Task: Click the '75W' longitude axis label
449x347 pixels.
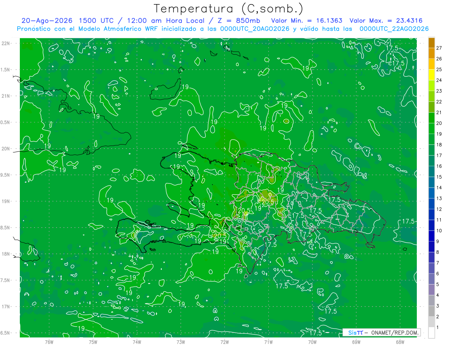Action: (93, 342)
